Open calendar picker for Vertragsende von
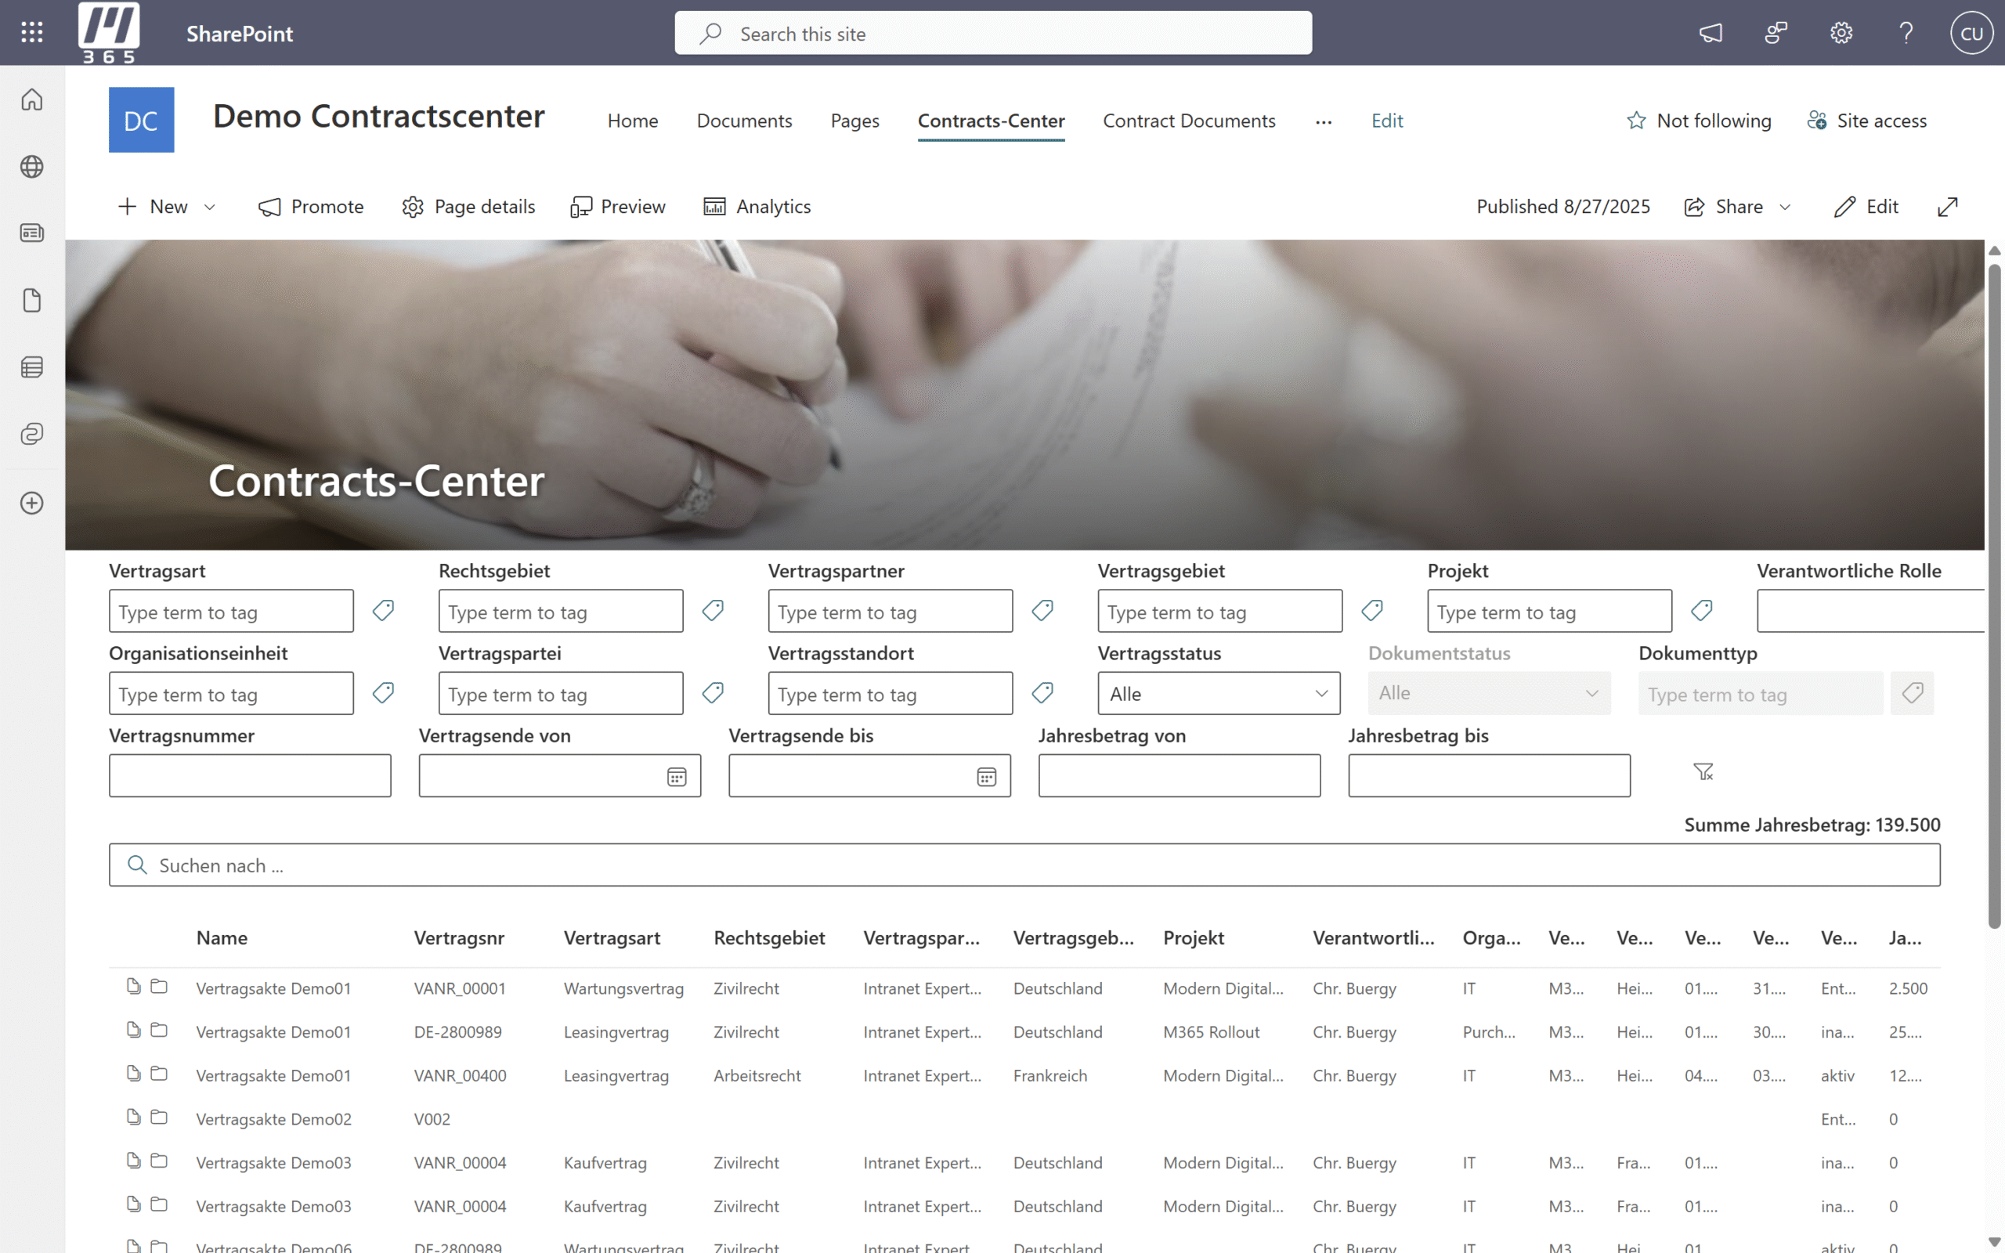Image resolution: width=2005 pixels, height=1253 pixels. coord(676,777)
